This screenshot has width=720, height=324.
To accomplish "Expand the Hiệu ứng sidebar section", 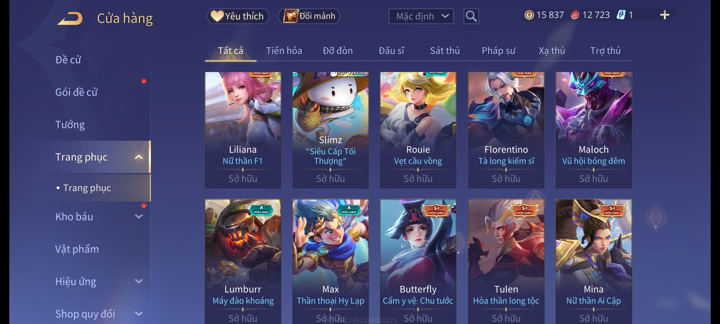I will click(x=139, y=281).
